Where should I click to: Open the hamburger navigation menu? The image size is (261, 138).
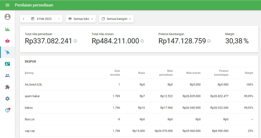pyautogui.click(x=7, y=5)
